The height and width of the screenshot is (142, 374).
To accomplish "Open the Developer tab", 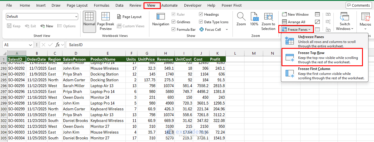I will (193, 6).
